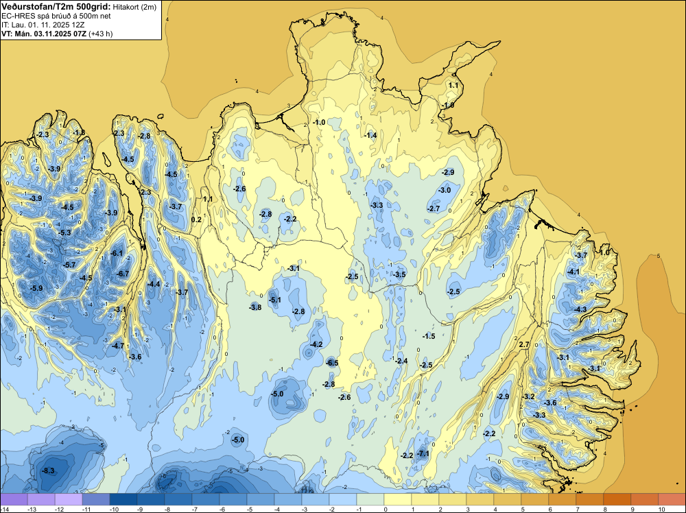
Task: Click the '-3.2' temperature value
Action: [x=528, y=396]
